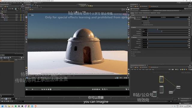192x108 pixels.
Task: Click the play forward button in playbar
Action: tap(8, 99)
